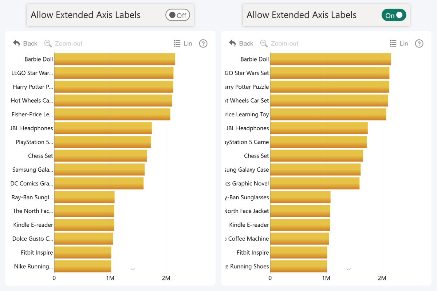
Task: Click the Back arrow icon on the left chart
Action: point(16,43)
